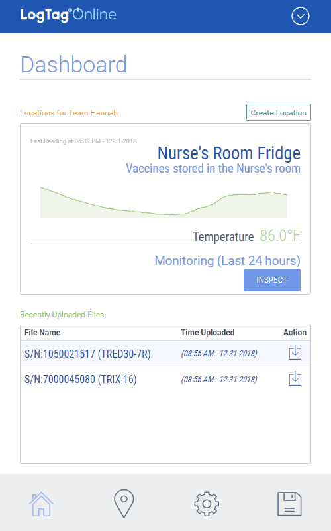Image resolution: width=331 pixels, height=531 pixels.
Task: Click the Create Location button
Action: tap(278, 112)
